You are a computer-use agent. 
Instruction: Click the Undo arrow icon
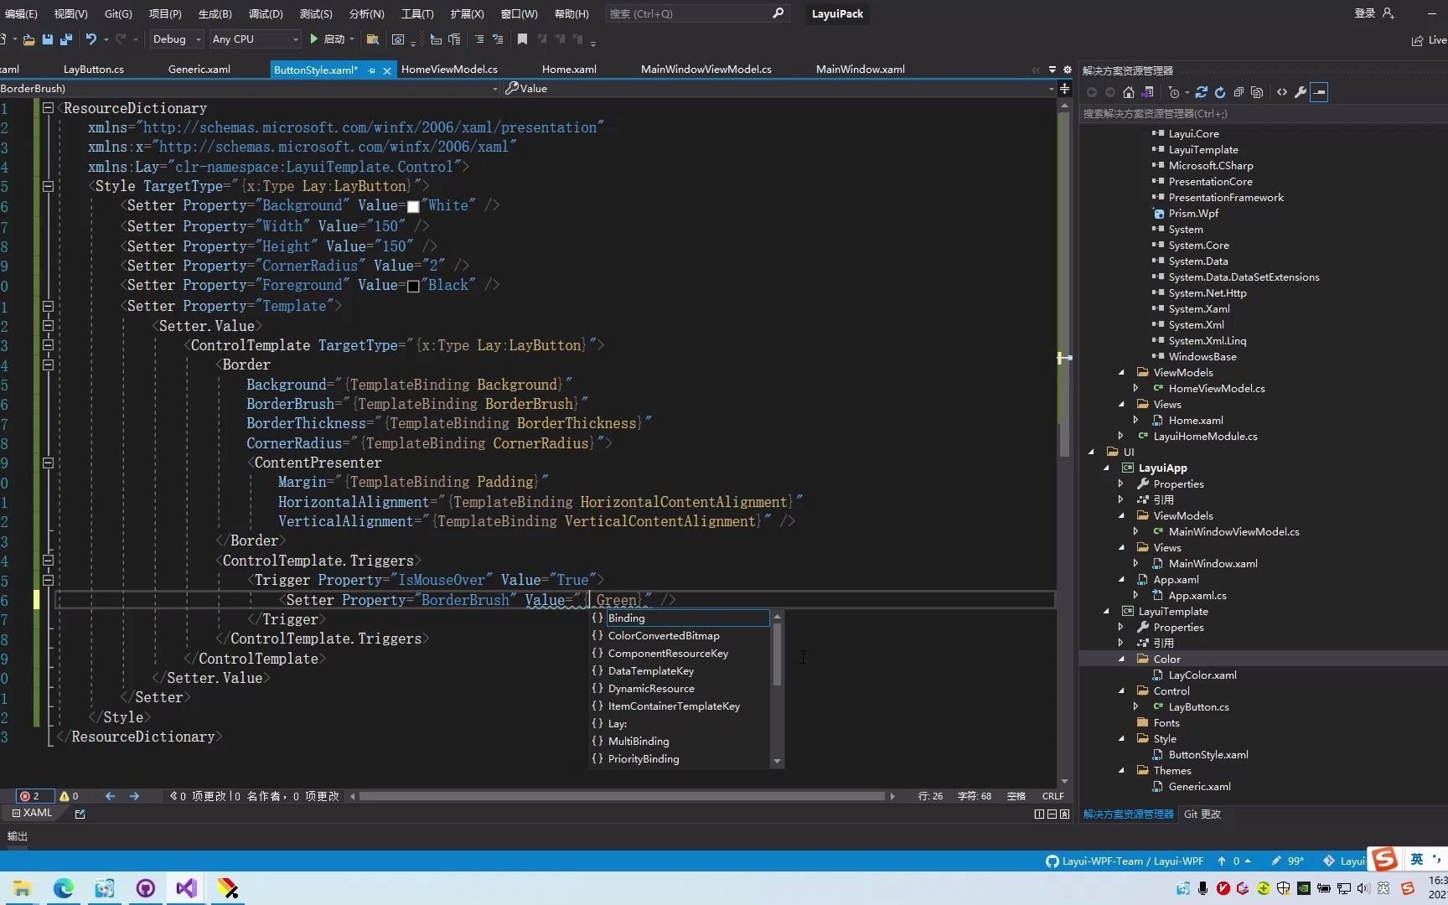(x=91, y=39)
